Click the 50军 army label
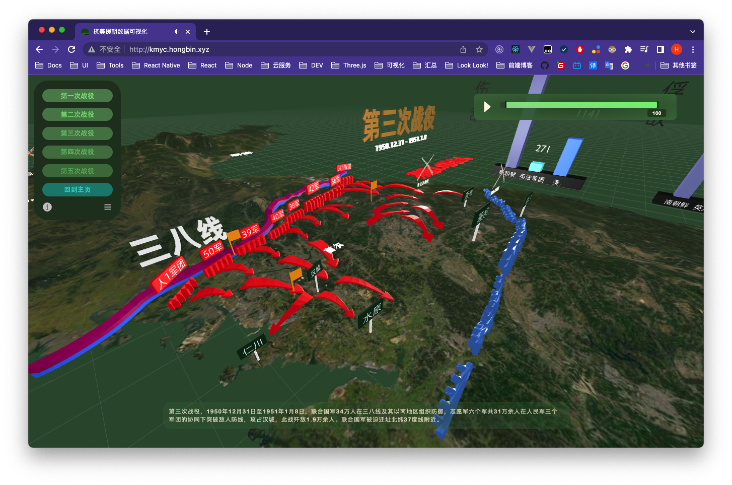Viewport: 732px width, 485px height. pyautogui.click(x=212, y=250)
